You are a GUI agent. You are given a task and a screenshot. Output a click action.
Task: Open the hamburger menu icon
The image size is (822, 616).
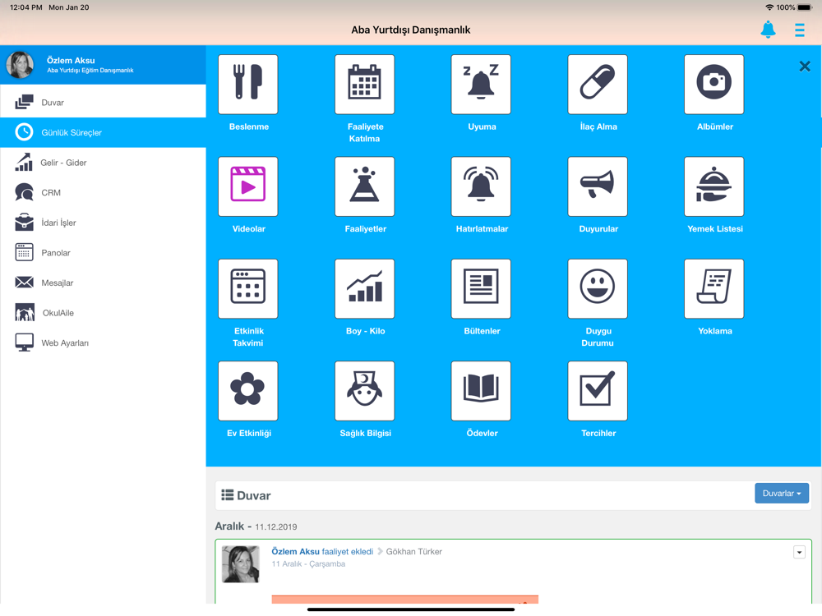[799, 30]
